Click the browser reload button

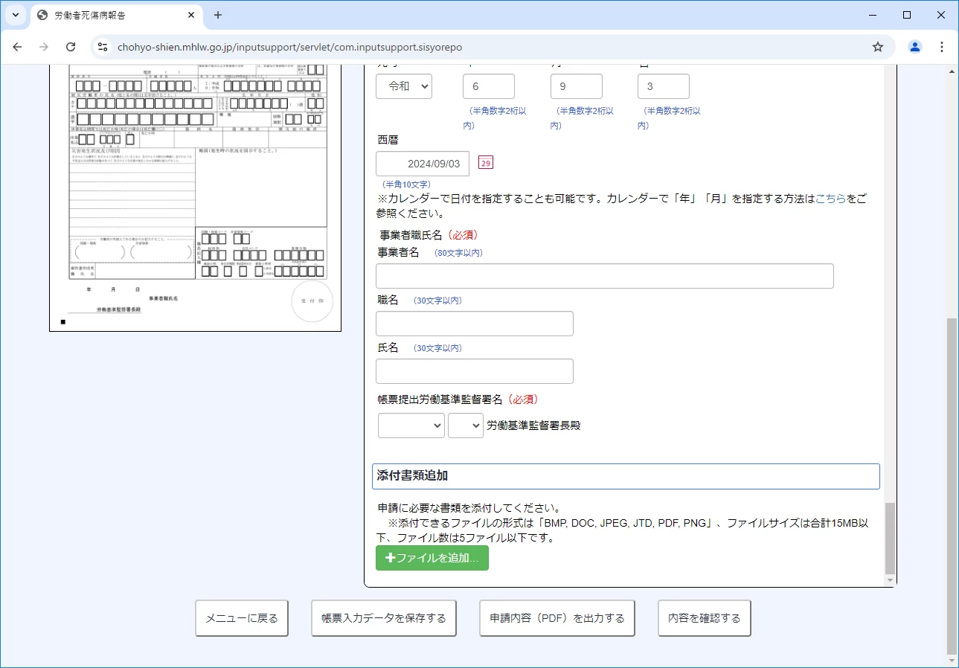pyautogui.click(x=71, y=47)
